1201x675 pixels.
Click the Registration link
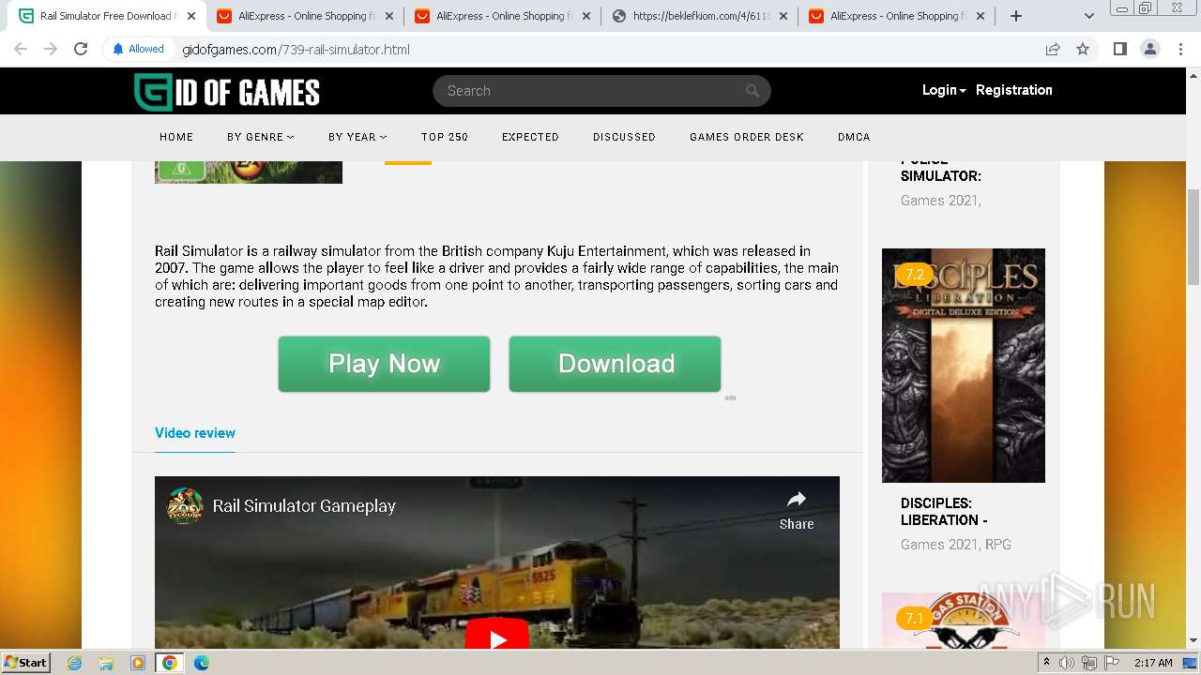[x=1014, y=90]
